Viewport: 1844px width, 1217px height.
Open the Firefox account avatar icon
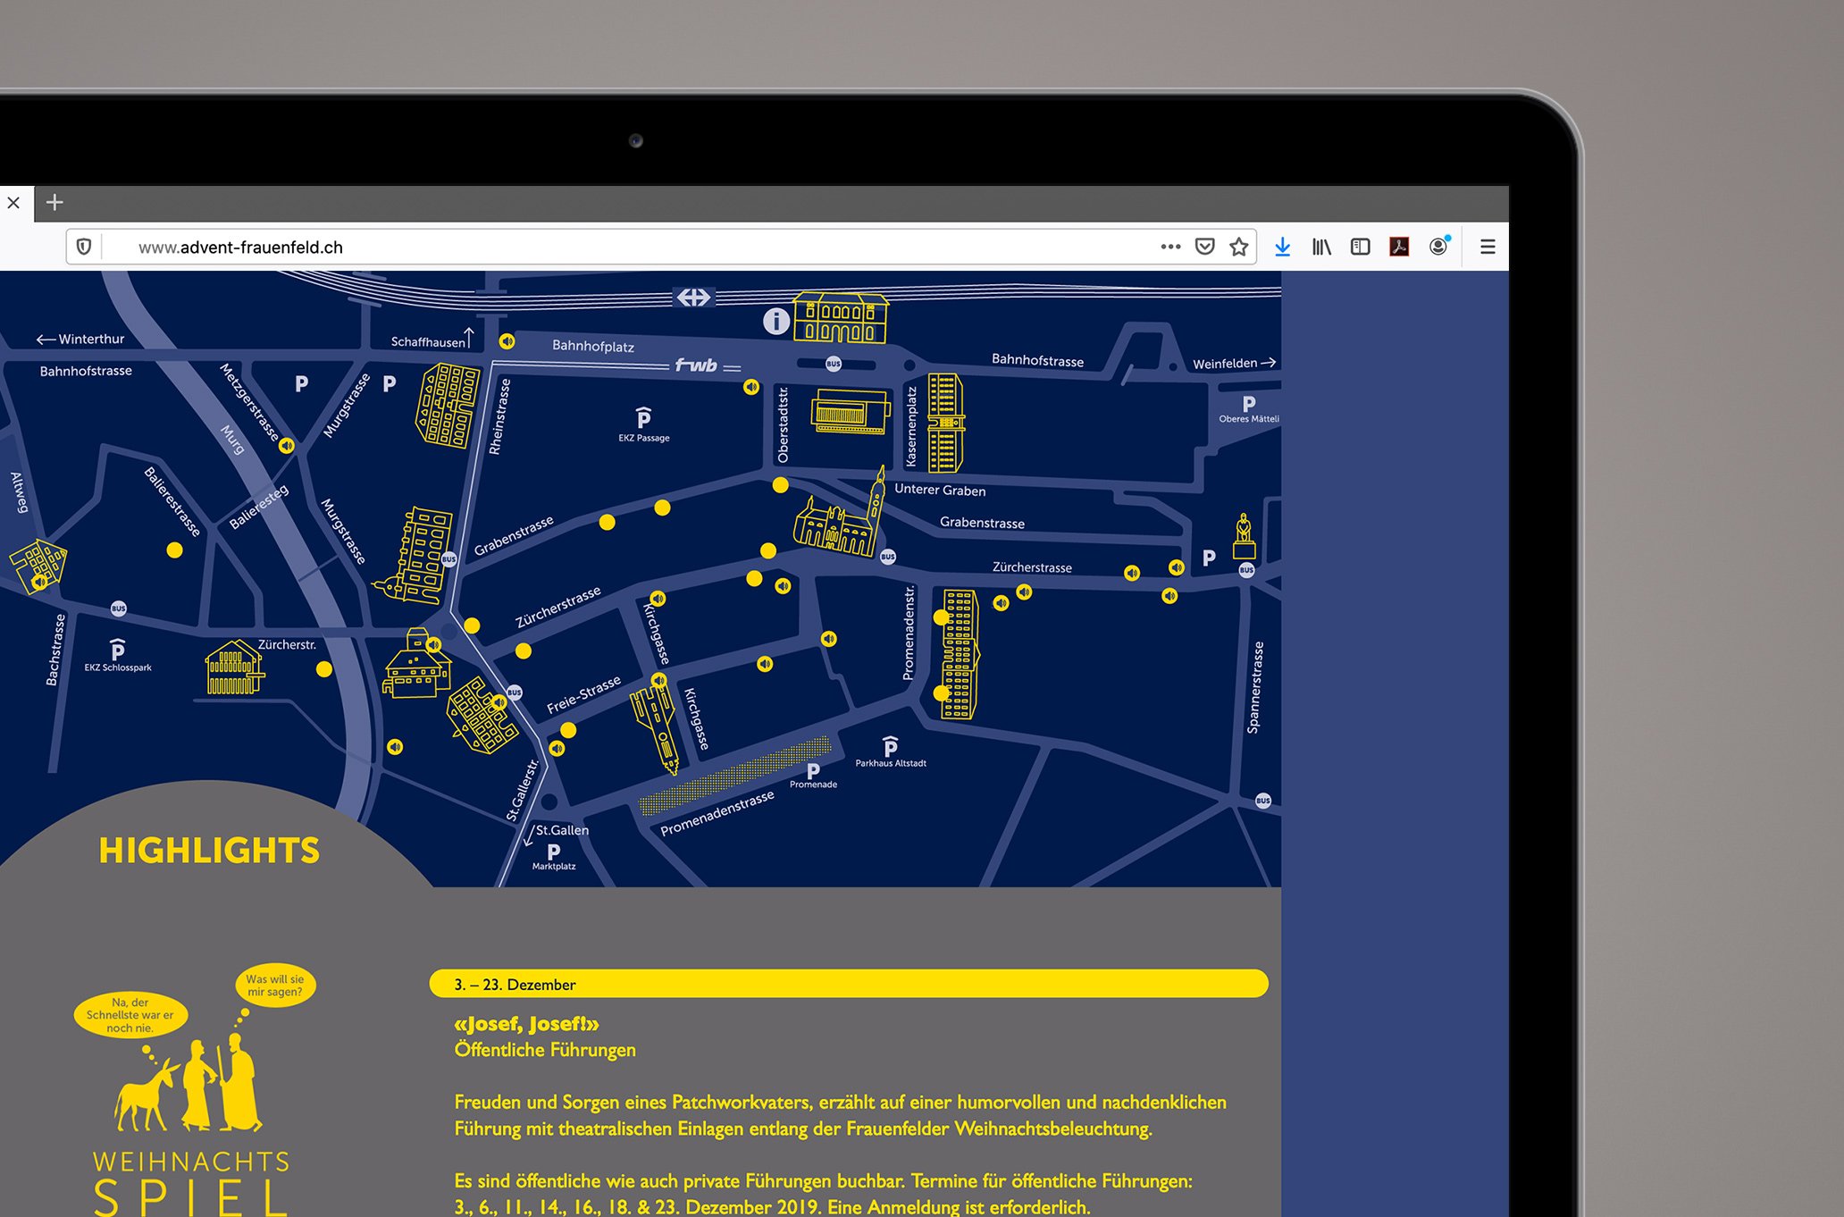[x=1438, y=247]
